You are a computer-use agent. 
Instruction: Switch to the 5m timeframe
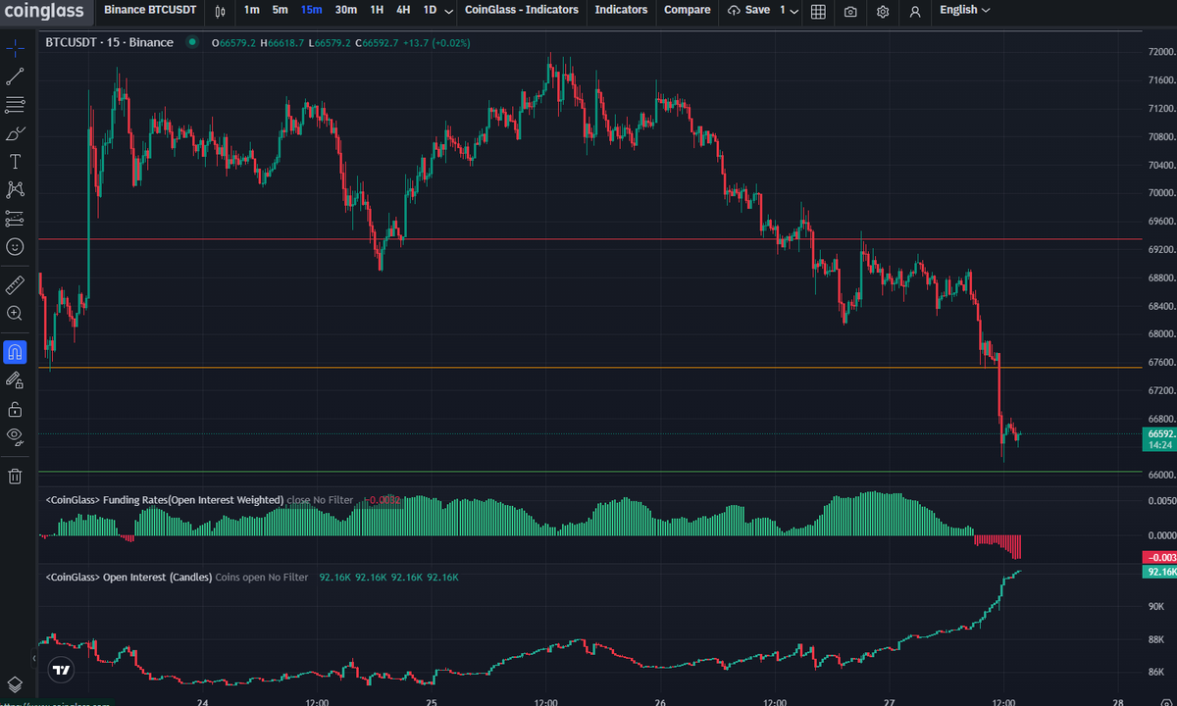[281, 10]
